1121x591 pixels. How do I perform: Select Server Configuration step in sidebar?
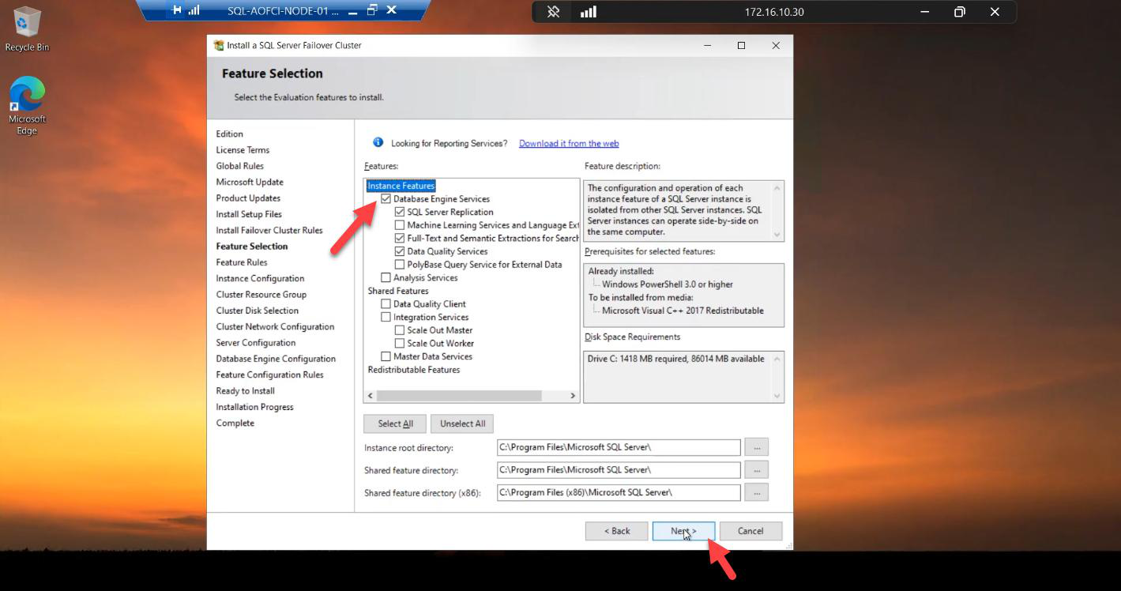256,342
